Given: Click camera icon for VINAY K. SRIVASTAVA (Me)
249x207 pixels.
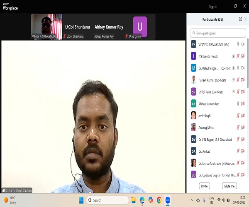Looking at the screenshot, I should (243, 44).
